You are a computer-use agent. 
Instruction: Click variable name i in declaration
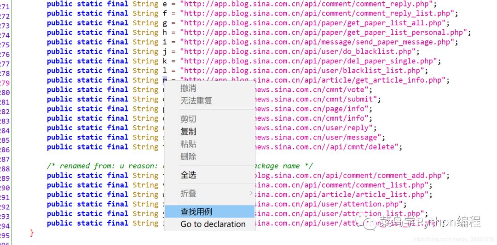pos(165,42)
